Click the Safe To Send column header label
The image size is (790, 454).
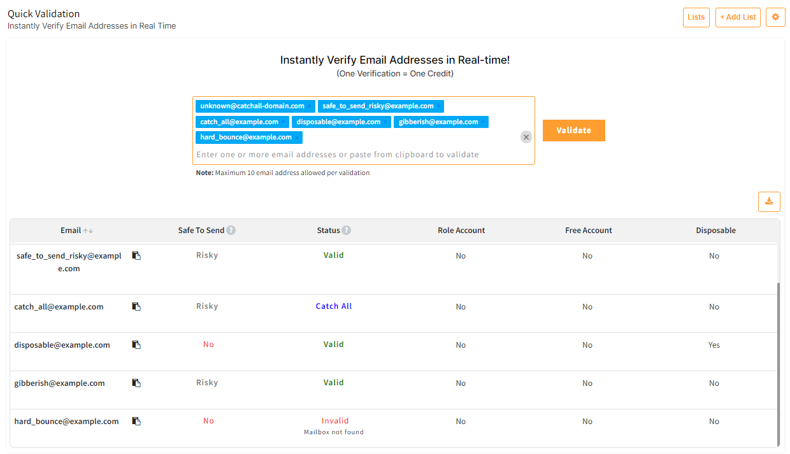click(x=201, y=231)
